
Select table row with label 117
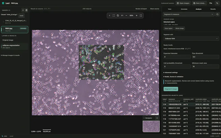(191, 115)
